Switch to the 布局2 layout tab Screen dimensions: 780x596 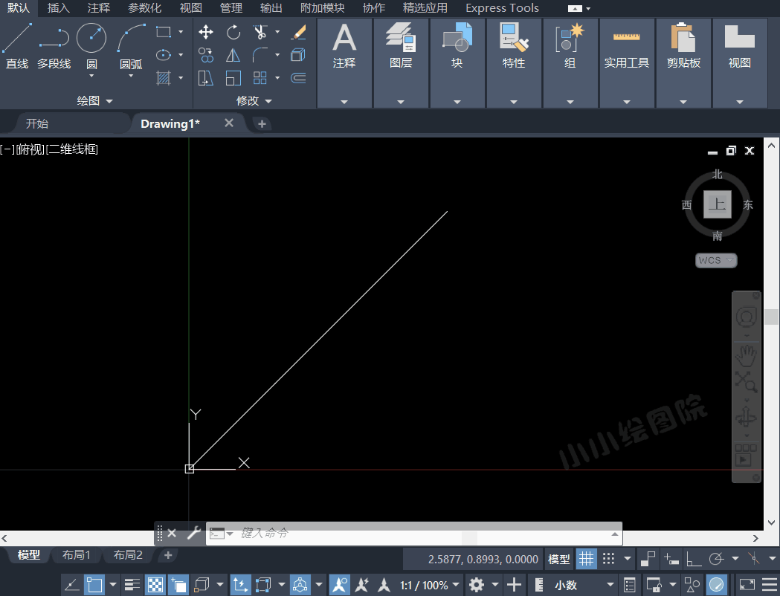point(128,554)
